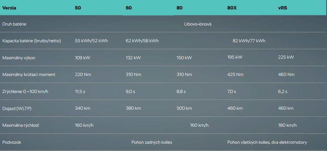Click the 'Lítiovo-iónová' battery type value
Viewport: 327px width, 151px height.
(x=198, y=24)
